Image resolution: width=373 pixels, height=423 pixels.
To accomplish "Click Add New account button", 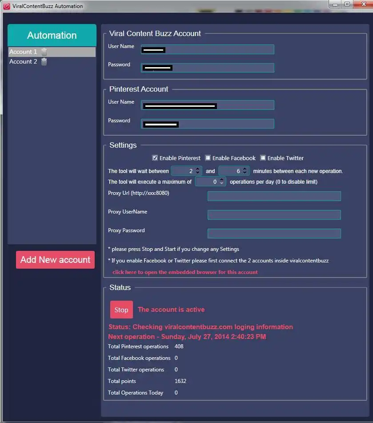I will click(x=55, y=260).
